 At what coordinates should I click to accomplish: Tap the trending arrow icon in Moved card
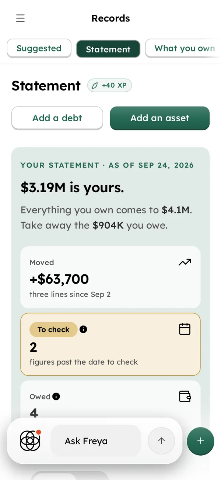[x=185, y=263]
